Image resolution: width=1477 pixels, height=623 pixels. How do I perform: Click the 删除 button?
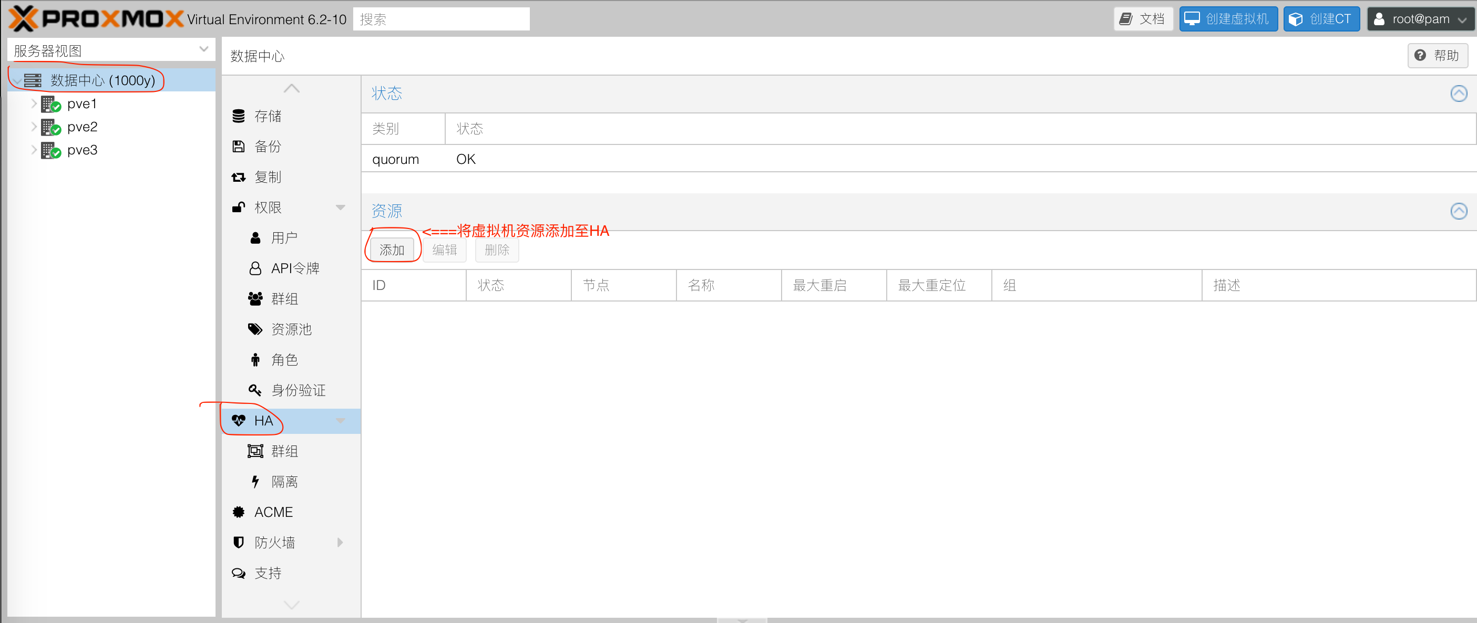(497, 250)
